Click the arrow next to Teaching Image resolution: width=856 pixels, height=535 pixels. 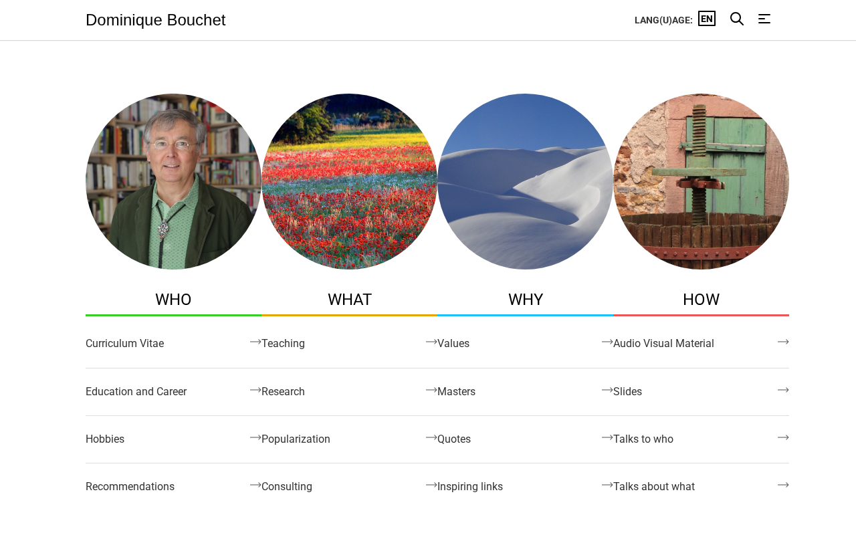click(x=431, y=342)
